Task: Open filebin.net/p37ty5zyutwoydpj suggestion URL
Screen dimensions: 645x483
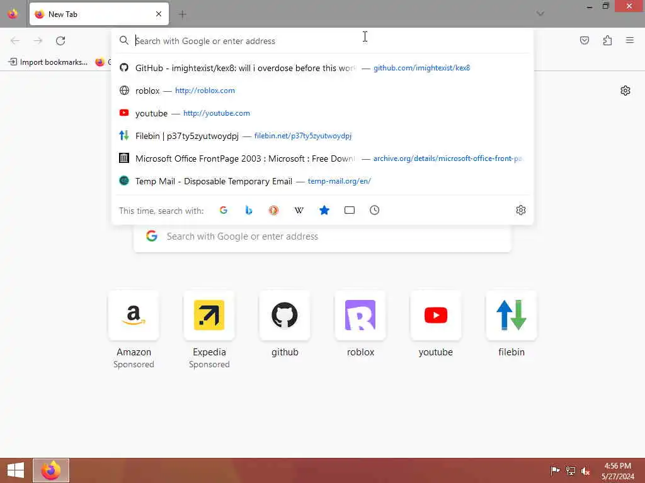Action: [303, 136]
